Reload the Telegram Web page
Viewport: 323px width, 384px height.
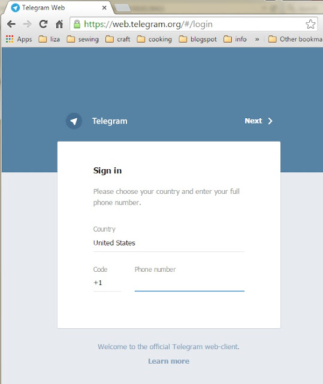[43, 24]
